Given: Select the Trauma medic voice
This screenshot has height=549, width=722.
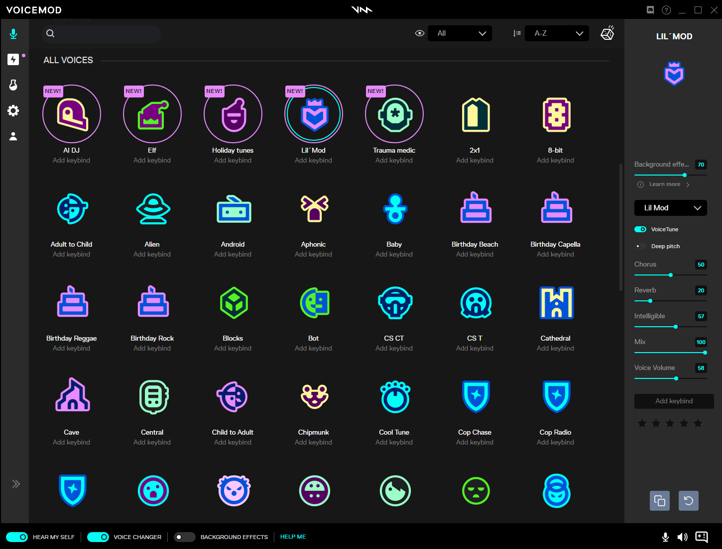Looking at the screenshot, I should [394, 114].
